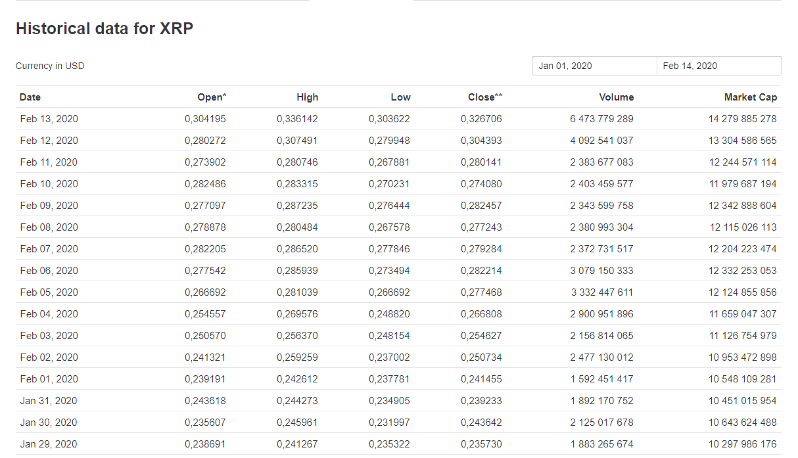Click the market cap 11 979 687 194
This screenshot has height=458, width=798.
[x=743, y=184]
